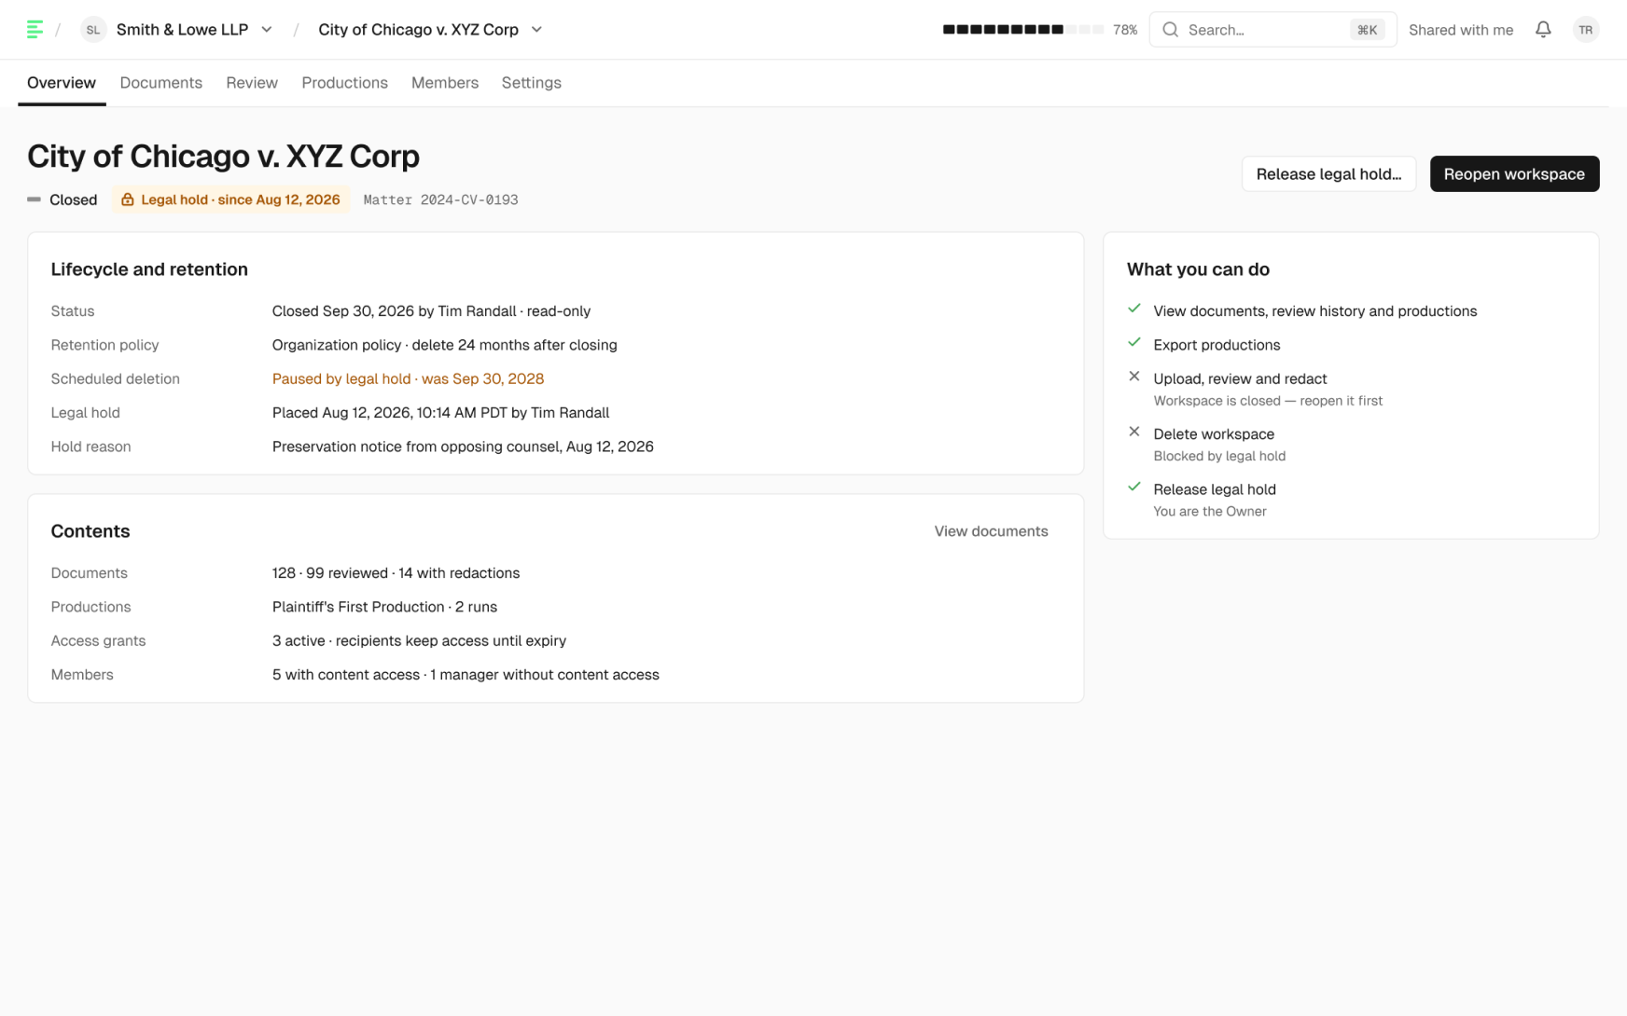Open Shared with me
Image resolution: width=1627 pixels, height=1016 pixels.
tap(1460, 30)
